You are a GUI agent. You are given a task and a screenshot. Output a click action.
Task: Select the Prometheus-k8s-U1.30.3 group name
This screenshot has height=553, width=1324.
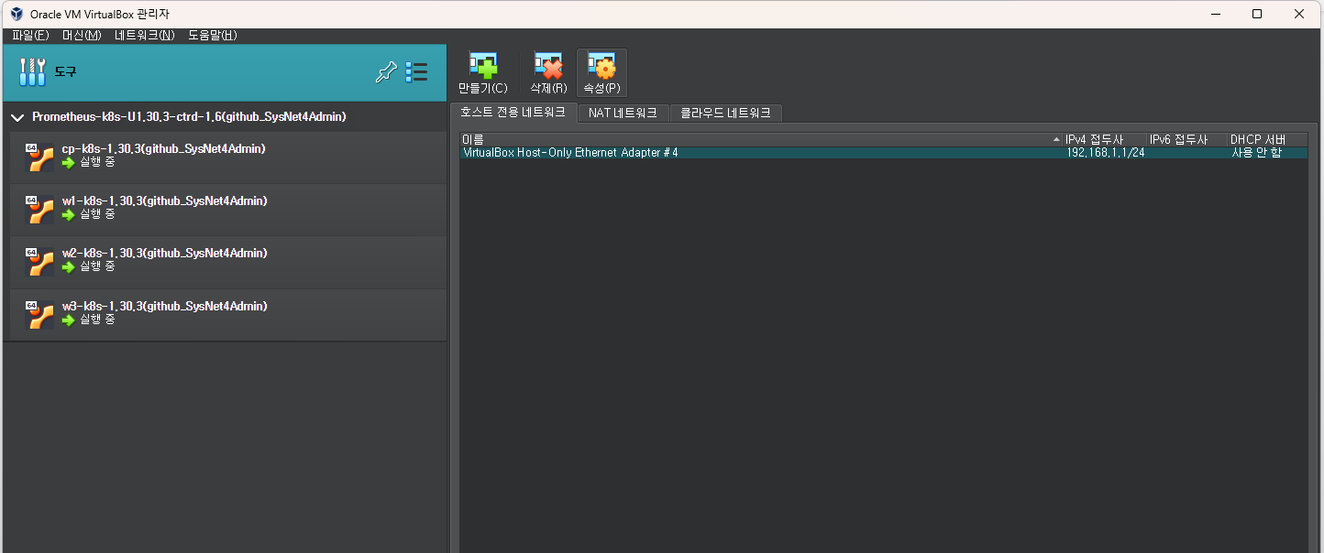pos(189,117)
